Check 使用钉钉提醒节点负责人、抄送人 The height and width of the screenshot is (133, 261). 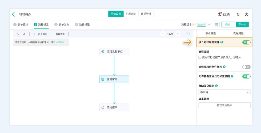coord(200,57)
